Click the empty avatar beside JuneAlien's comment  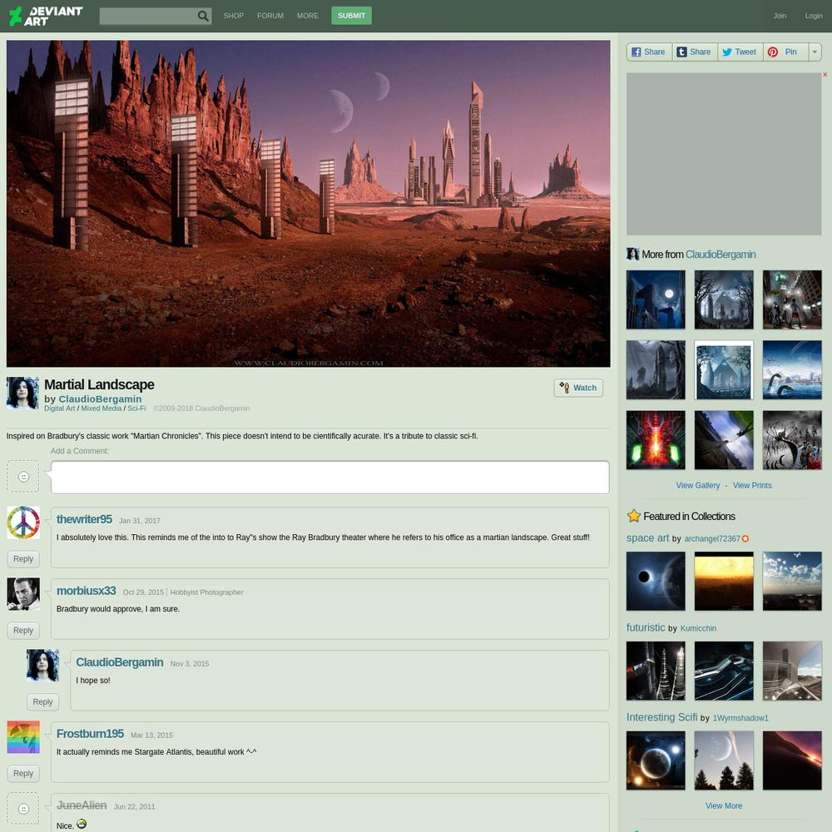click(23, 808)
